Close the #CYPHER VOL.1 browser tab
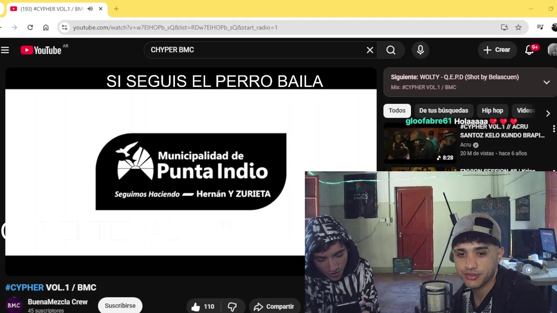 point(101,9)
